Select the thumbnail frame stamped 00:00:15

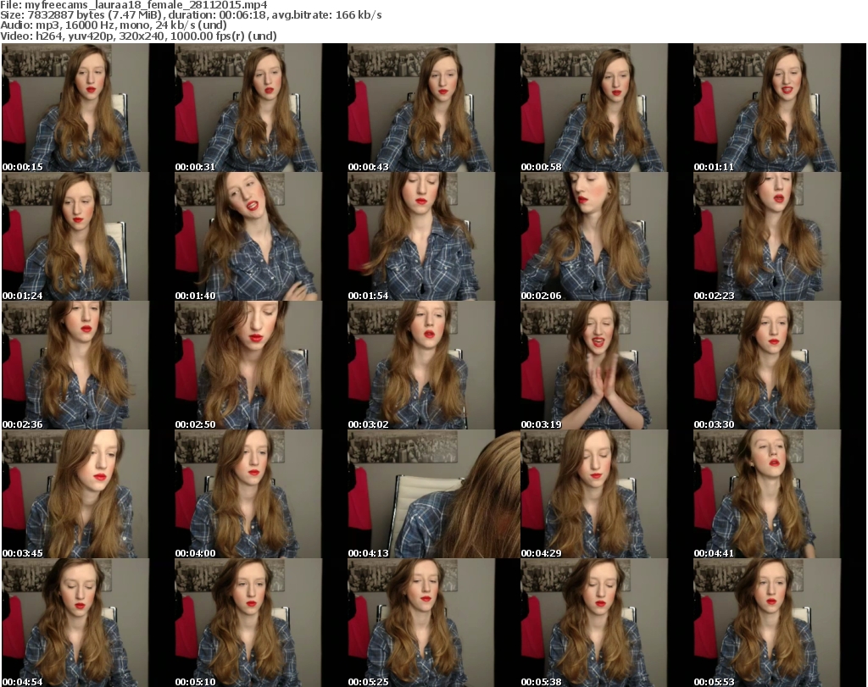(x=87, y=108)
